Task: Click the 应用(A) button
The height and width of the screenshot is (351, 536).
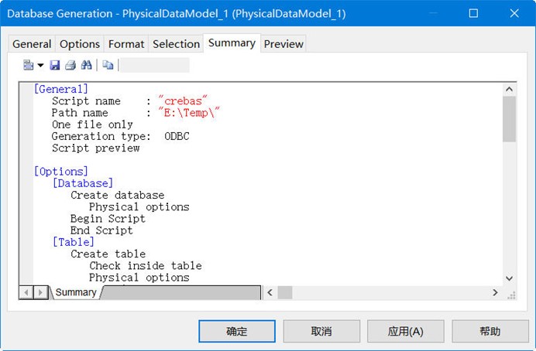Action: [x=405, y=331]
